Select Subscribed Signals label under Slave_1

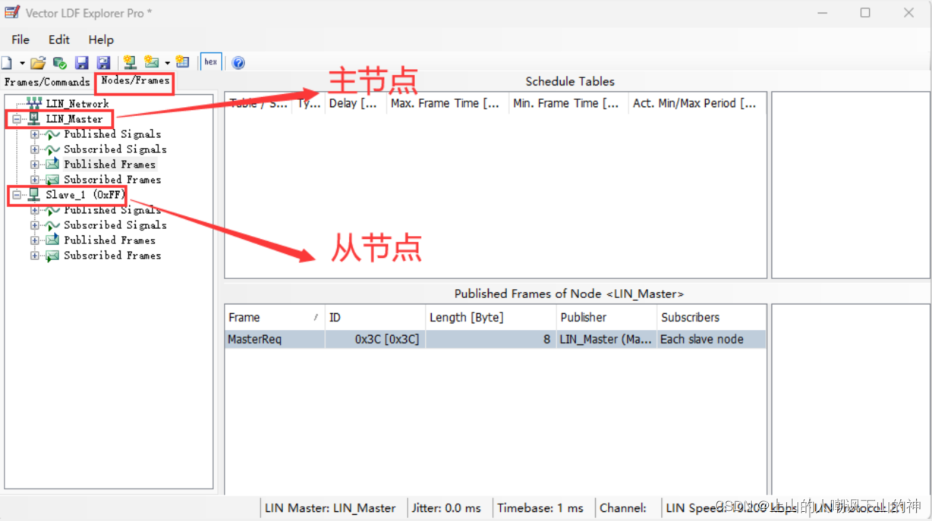coord(115,225)
